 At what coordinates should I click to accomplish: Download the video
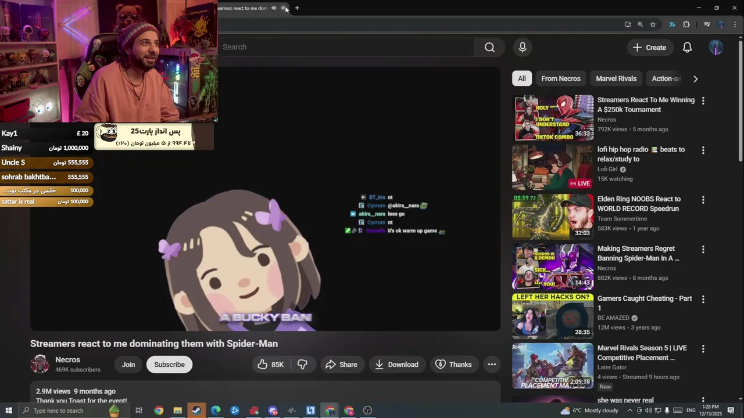(397, 365)
